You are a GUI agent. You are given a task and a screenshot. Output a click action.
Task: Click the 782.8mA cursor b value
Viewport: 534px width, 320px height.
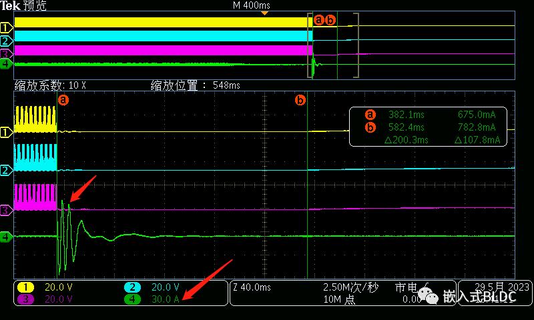[x=477, y=127]
